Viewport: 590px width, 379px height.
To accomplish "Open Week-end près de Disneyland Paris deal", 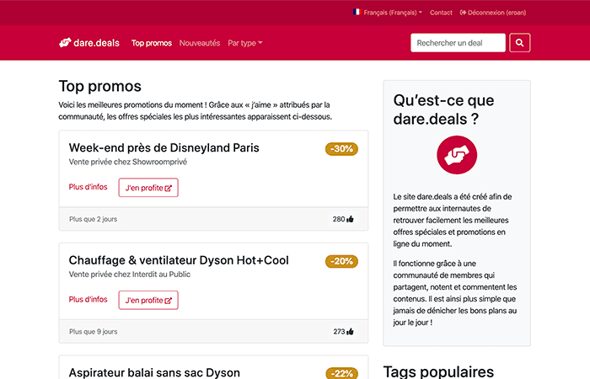I will point(164,147).
